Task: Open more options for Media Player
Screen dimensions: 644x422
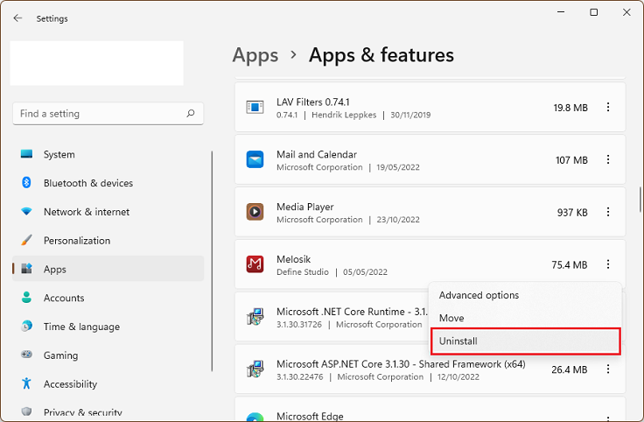Action: 608,212
